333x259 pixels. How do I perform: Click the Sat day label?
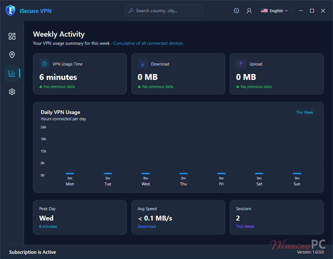pos(259,184)
